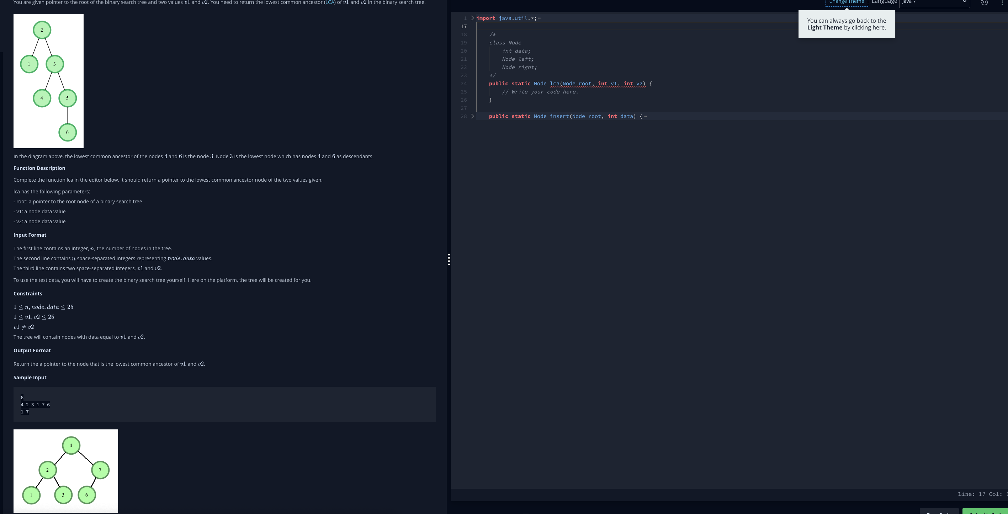Click the panel divider drag handle
Screen dimensions: 1008x514
point(449,259)
